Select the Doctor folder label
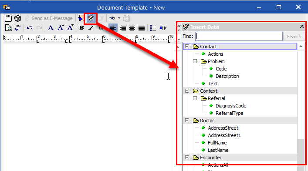 207,121
